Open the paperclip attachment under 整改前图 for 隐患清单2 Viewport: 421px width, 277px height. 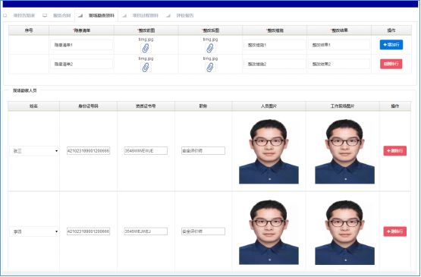click(x=146, y=68)
